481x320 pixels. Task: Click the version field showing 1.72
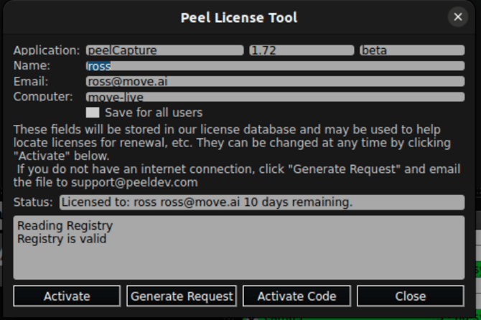302,50
